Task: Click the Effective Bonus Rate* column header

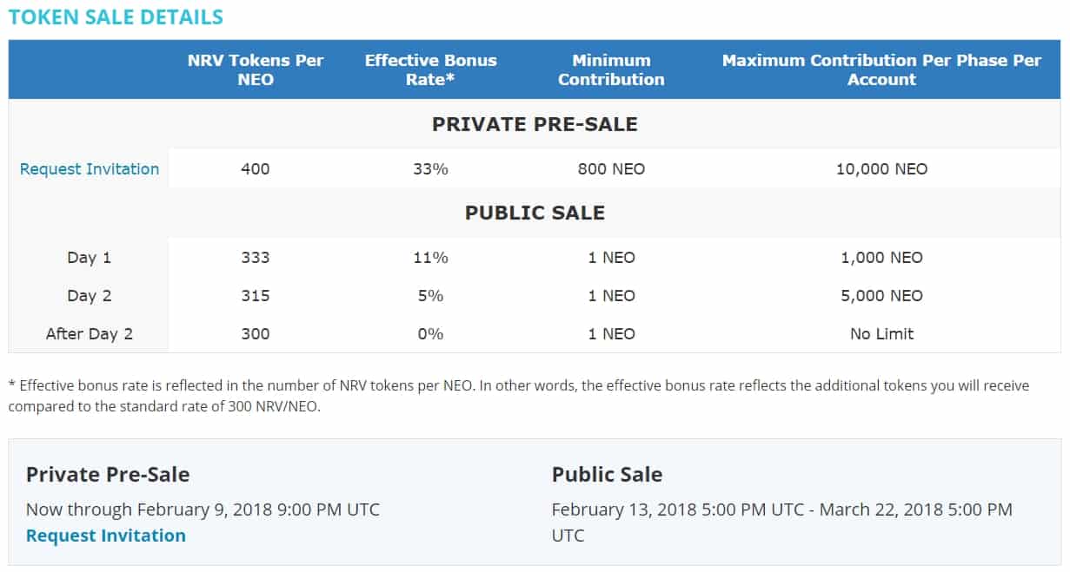Action: [x=431, y=69]
